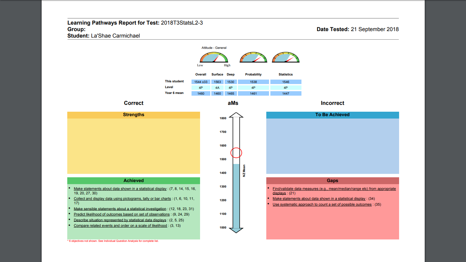The height and width of the screenshot is (262, 466).
Task: Open 'Describe situation represented by statistical data displays'
Action: click(x=120, y=220)
